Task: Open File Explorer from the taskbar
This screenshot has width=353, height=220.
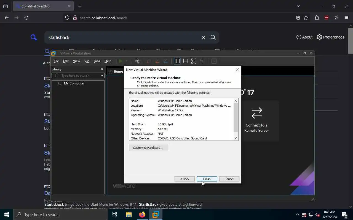Action: point(129,215)
